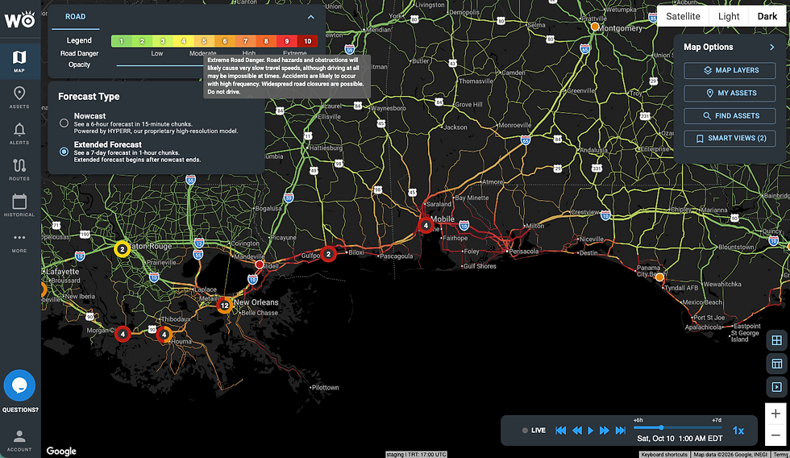Select the Slidell red asset marker
The image size is (790, 458).
(x=260, y=264)
